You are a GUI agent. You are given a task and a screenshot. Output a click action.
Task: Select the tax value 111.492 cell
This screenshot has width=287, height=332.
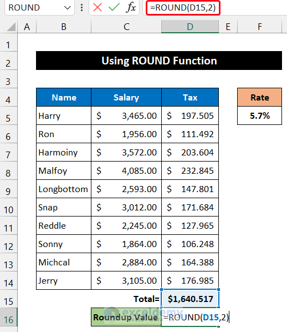190,134
